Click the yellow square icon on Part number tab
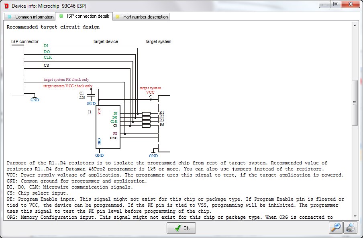This screenshot has width=363, height=238. click(x=118, y=16)
